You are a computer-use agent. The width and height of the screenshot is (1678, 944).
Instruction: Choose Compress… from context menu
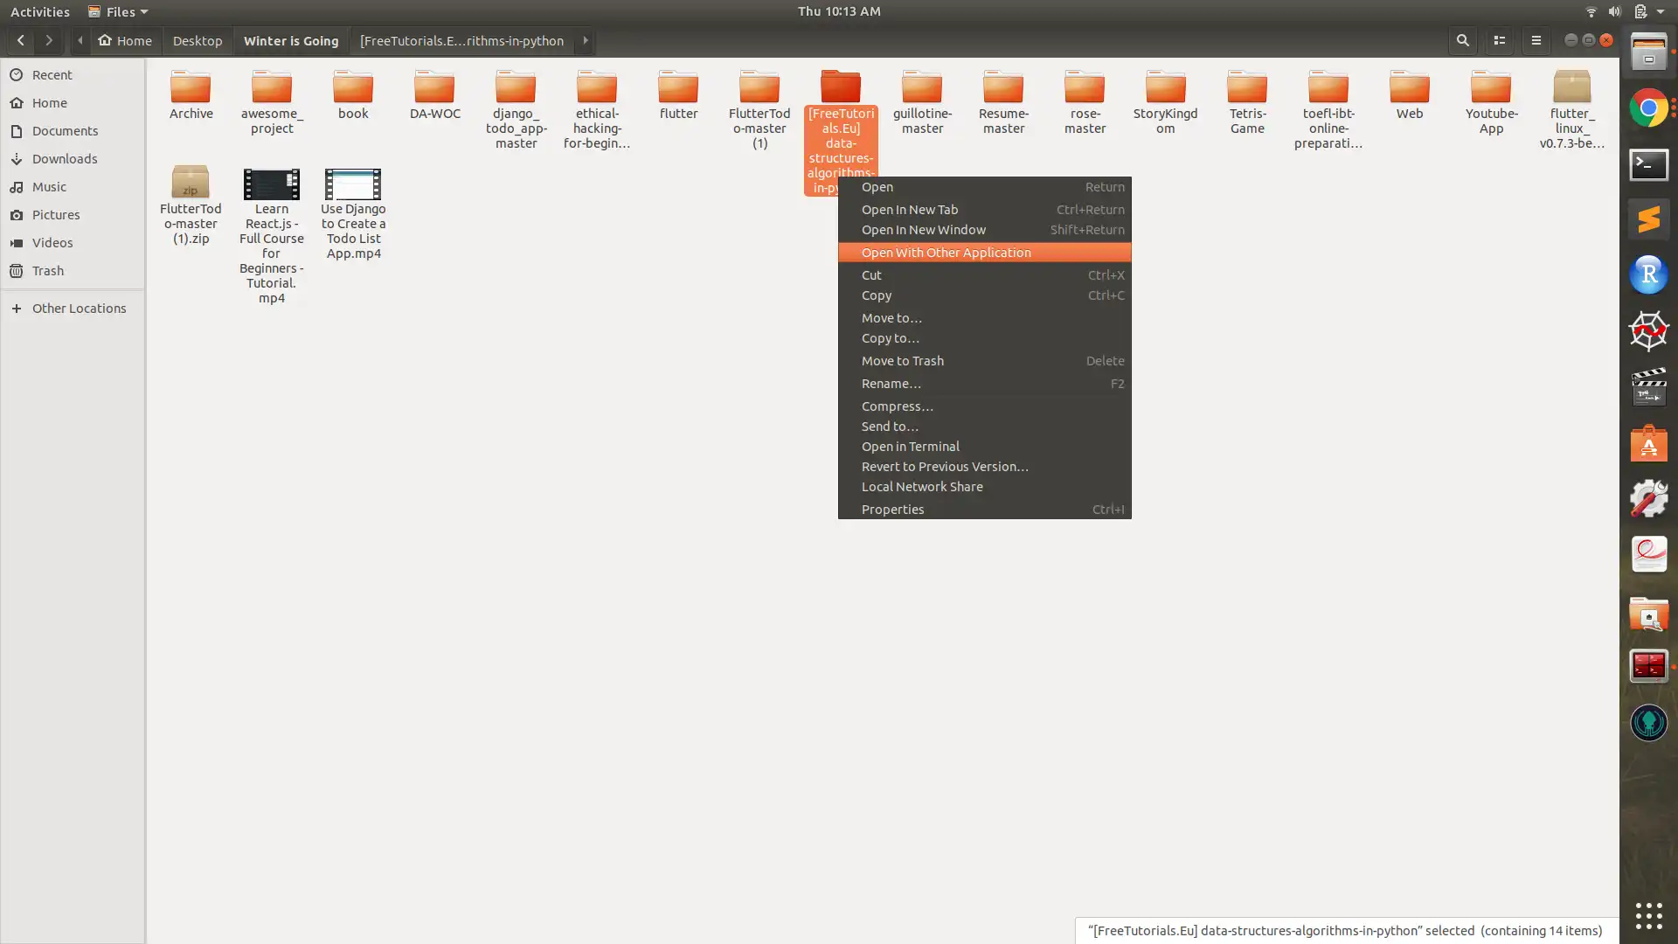[897, 406]
